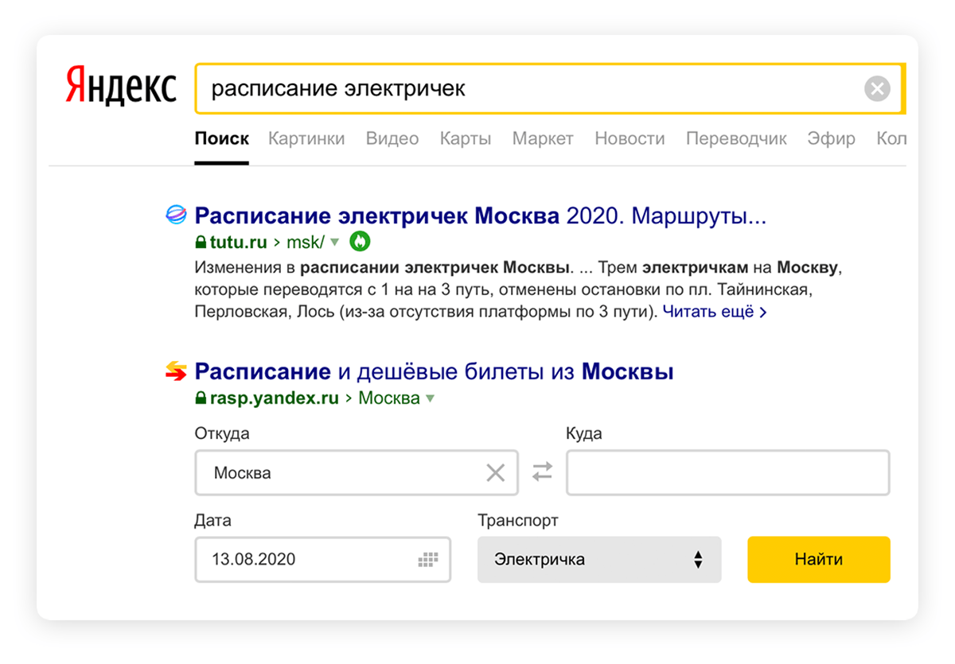Open the Эфир tab
Screen dimensions: 955x664
[x=832, y=138]
